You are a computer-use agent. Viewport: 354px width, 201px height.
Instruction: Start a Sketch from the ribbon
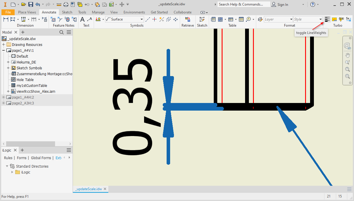tap(202, 19)
